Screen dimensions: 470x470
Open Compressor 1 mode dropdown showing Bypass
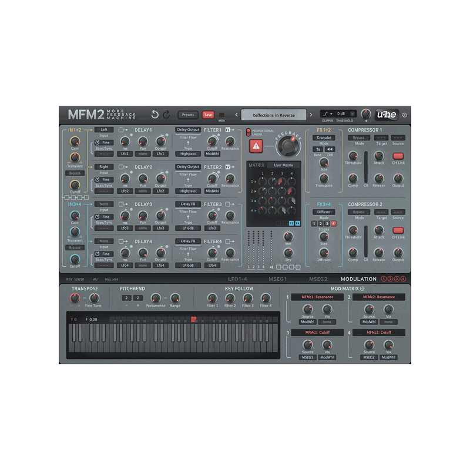[x=359, y=137]
